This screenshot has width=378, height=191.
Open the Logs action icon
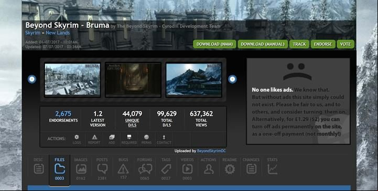(x=77, y=140)
